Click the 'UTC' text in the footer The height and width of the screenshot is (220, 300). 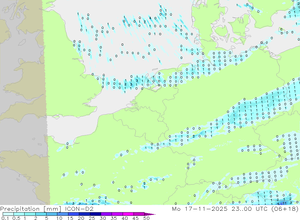click(262, 209)
